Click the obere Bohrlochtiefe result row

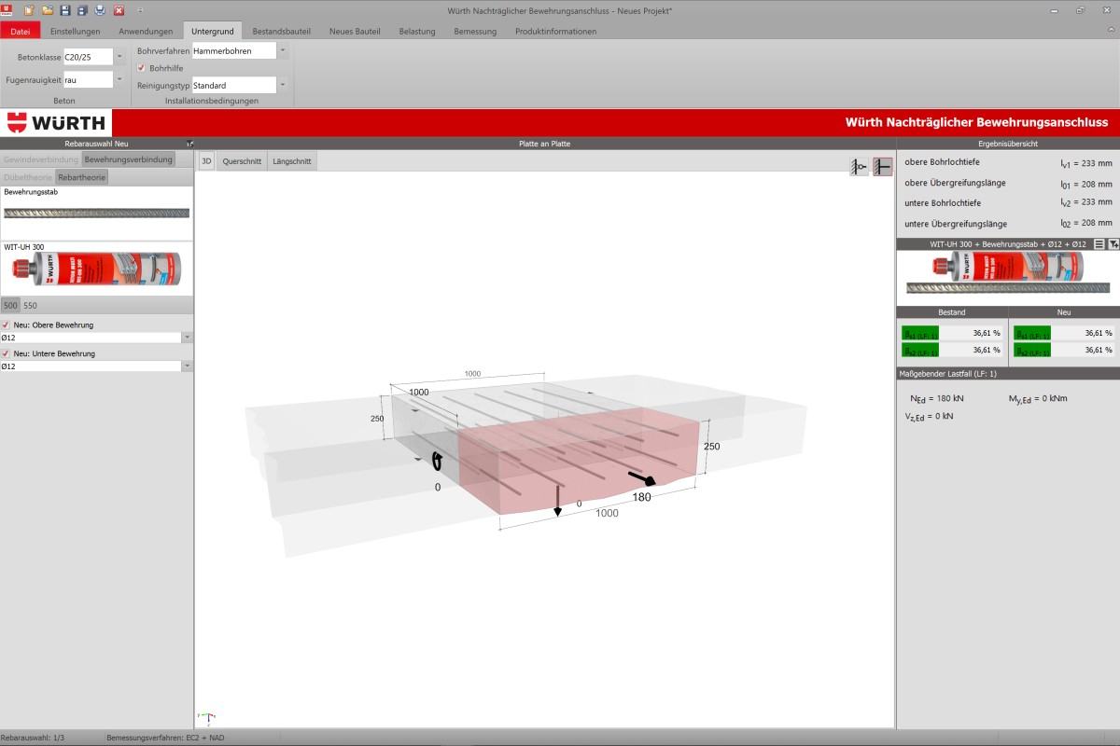pos(1008,162)
